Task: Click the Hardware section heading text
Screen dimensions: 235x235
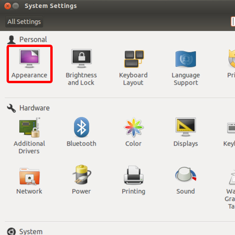Action: point(34,108)
